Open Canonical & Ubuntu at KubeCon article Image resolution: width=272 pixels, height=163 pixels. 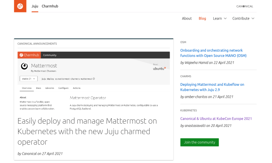coord(216,119)
